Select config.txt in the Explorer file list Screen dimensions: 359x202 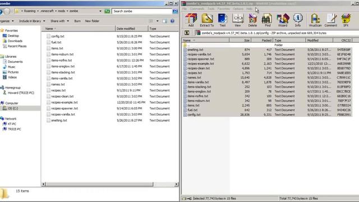pyautogui.click(x=58, y=36)
